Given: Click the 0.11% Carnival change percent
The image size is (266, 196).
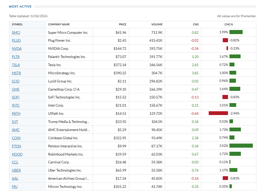Looking at the screenshot, I should point(224,162).
